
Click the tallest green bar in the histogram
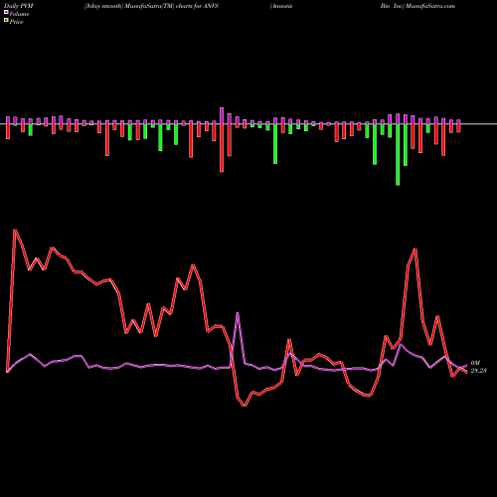(398, 154)
